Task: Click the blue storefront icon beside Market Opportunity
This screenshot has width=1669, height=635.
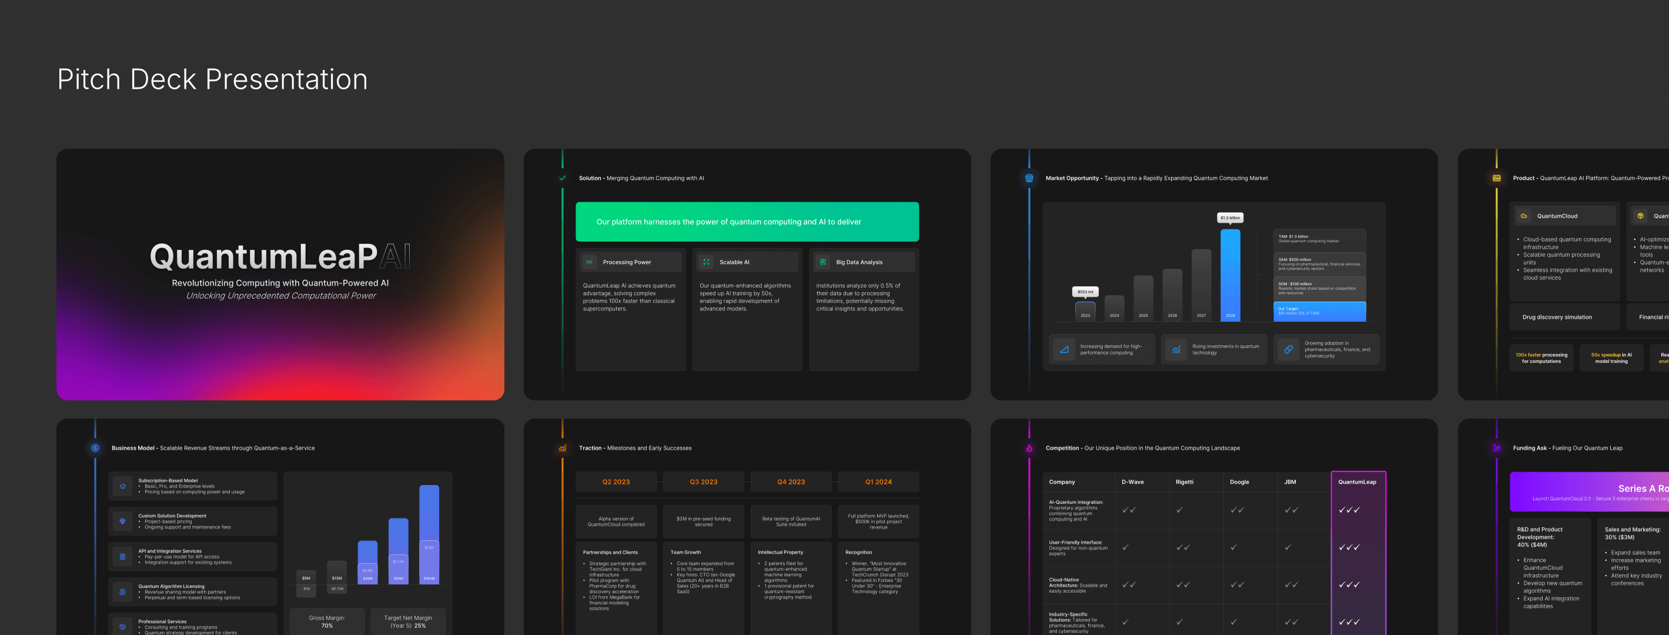Action: click(1029, 178)
